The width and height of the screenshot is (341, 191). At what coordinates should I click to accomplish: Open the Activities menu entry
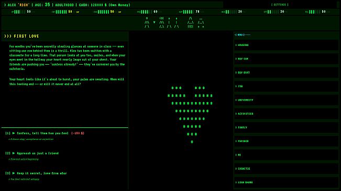[286, 114]
